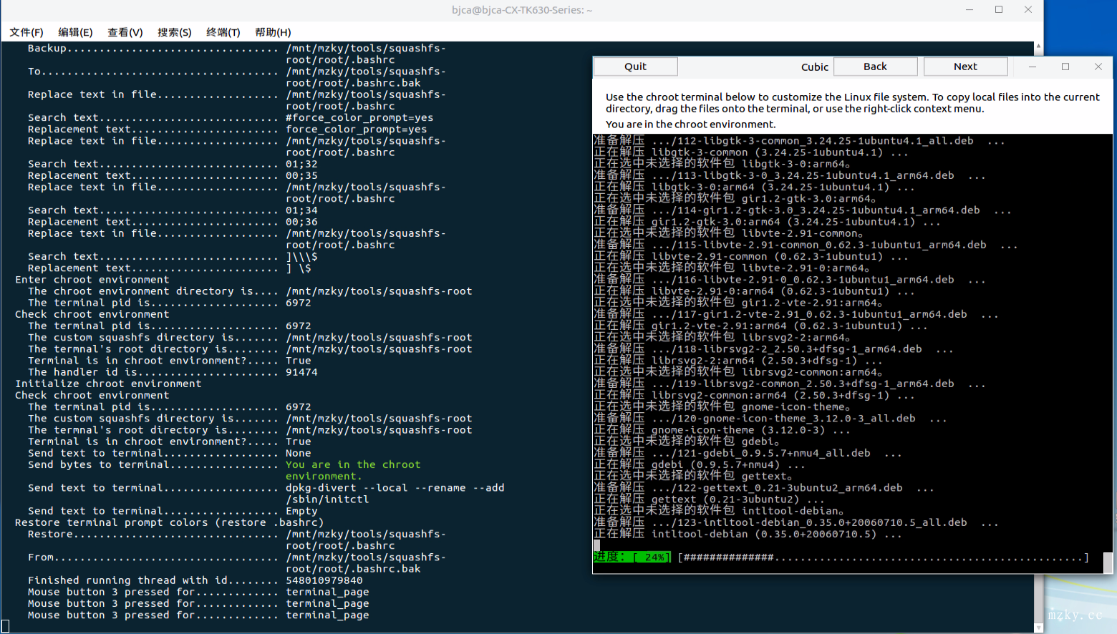
Task: Click the green 'You are in the chroot' text
Action: pyautogui.click(x=353, y=465)
